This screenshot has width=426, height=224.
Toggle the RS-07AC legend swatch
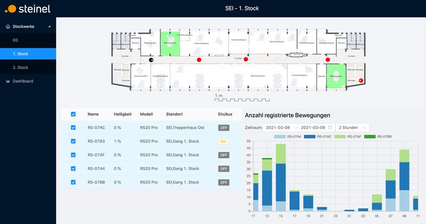[x=310, y=137]
